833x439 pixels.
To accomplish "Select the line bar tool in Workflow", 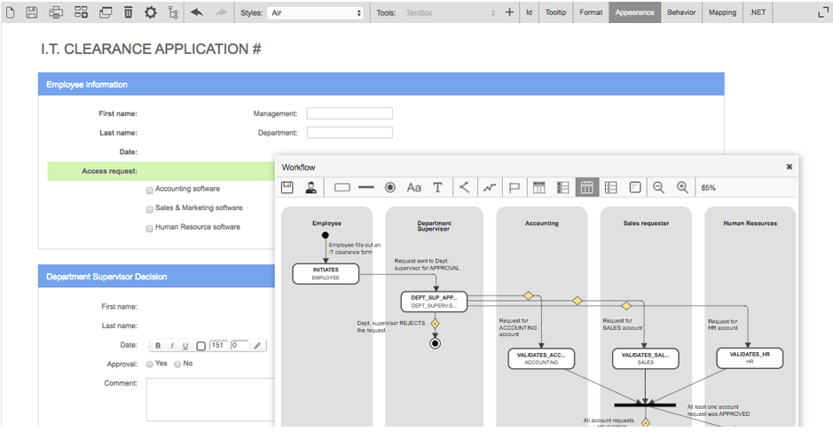I will [366, 187].
